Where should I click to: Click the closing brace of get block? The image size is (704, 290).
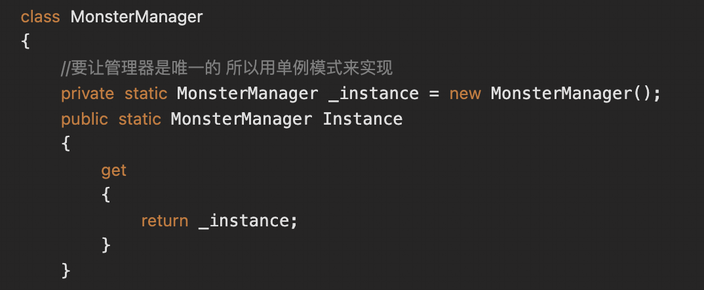coord(106,245)
